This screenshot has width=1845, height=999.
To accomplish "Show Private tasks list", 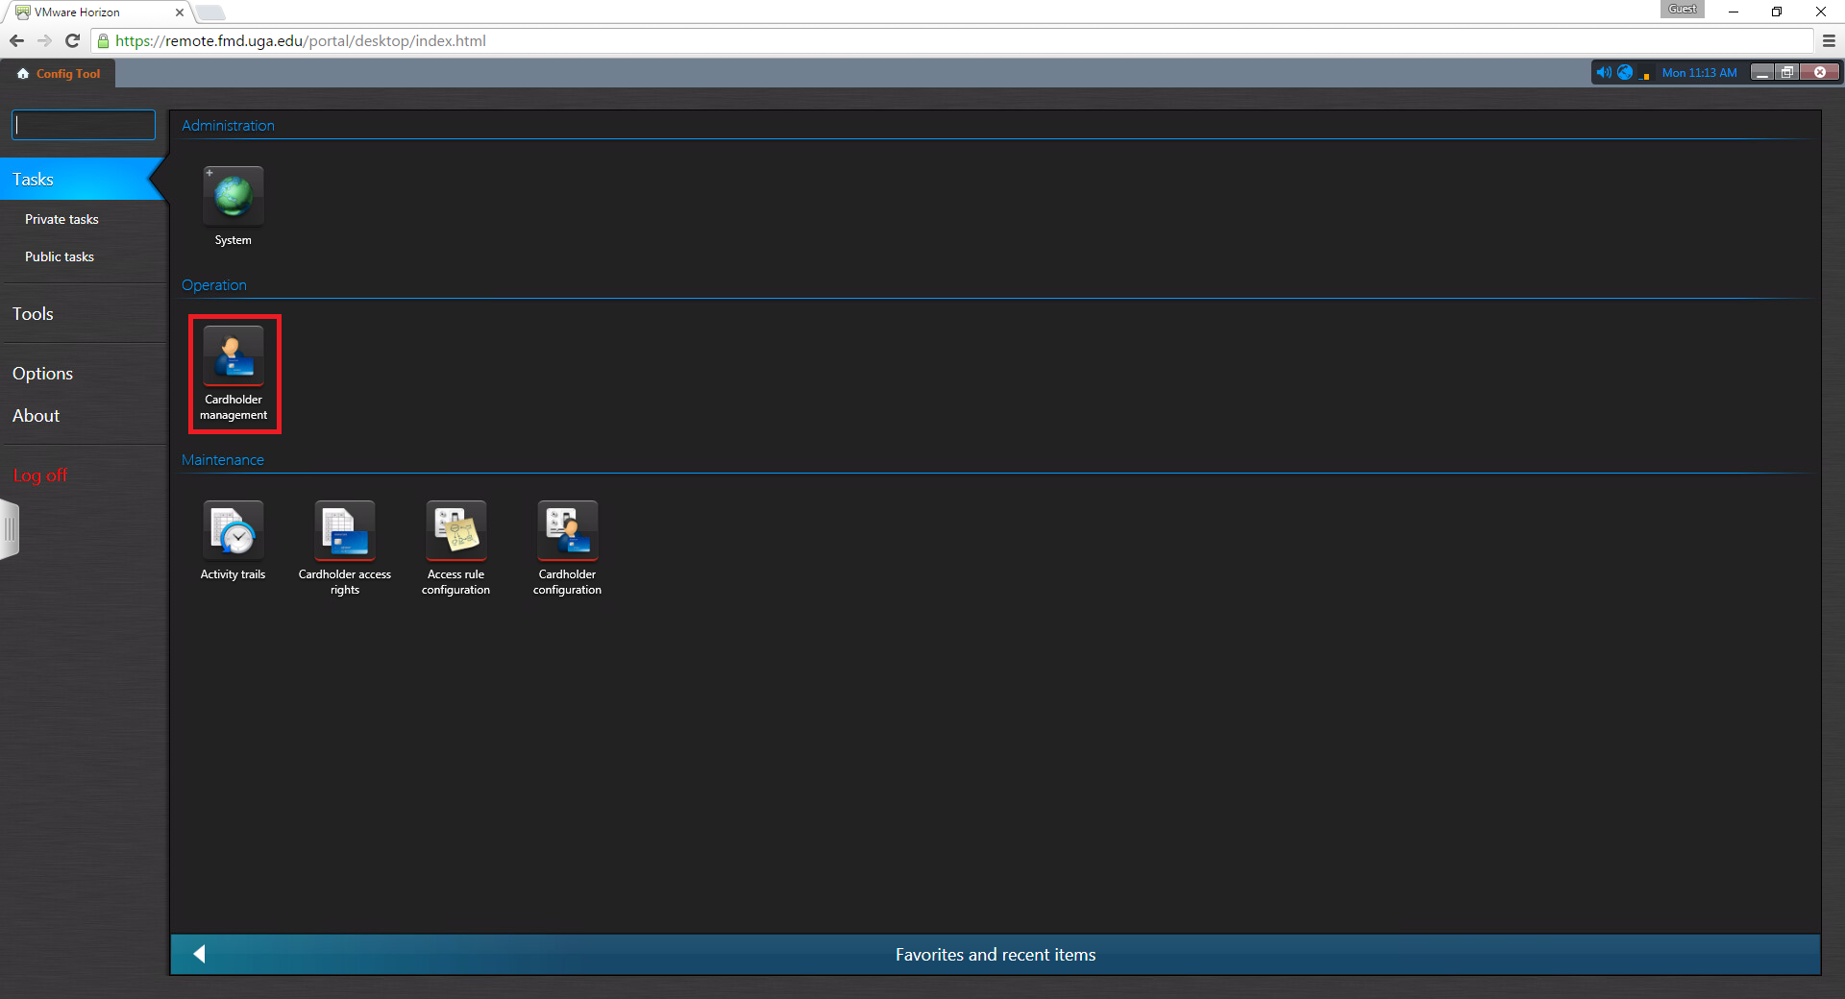I will [x=61, y=220].
